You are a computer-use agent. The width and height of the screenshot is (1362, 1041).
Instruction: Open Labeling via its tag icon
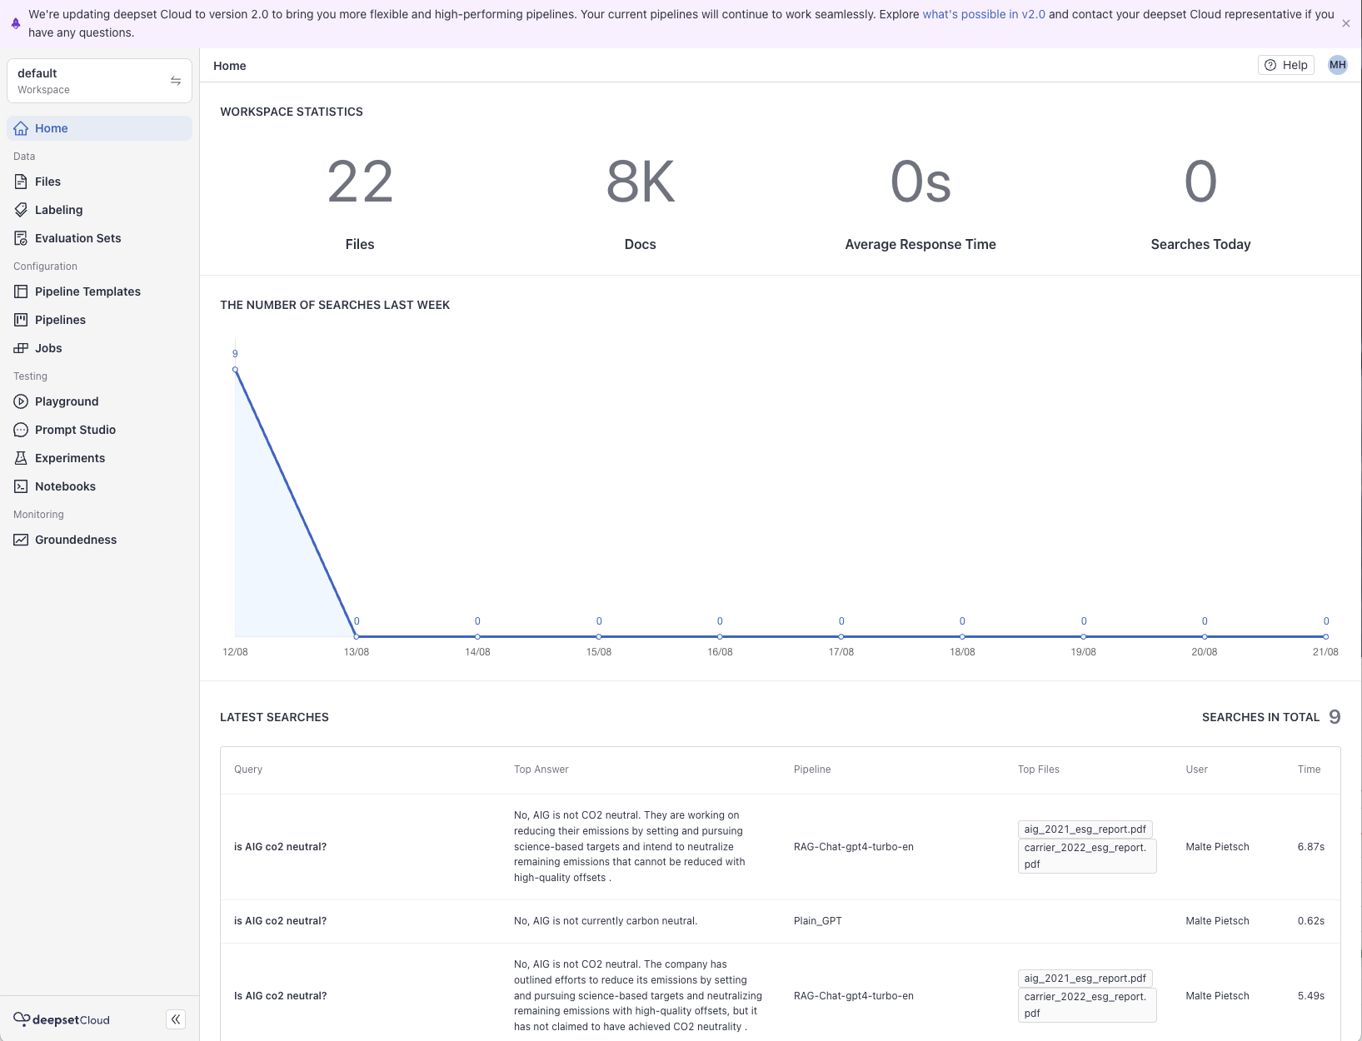tap(21, 210)
